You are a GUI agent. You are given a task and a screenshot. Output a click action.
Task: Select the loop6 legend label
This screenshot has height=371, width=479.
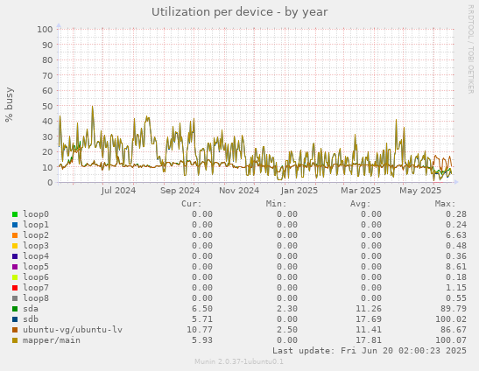pyautogui.click(x=36, y=277)
